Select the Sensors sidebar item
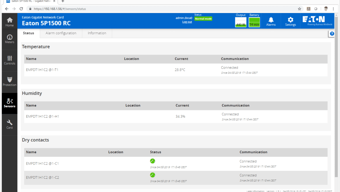The height and width of the screenshot is (192, 340). [x=10, y=103]
